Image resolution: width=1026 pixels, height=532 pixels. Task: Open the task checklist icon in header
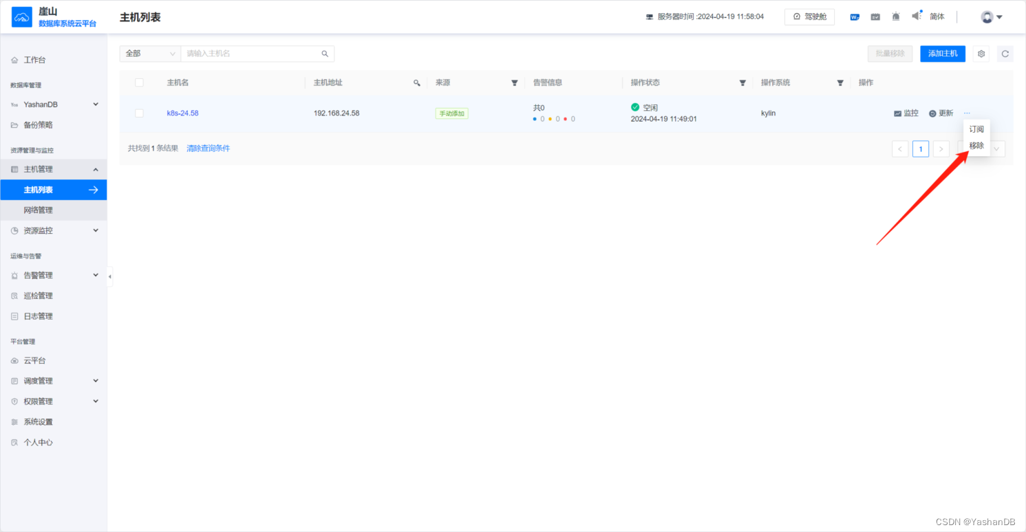[x=875, y=16]
